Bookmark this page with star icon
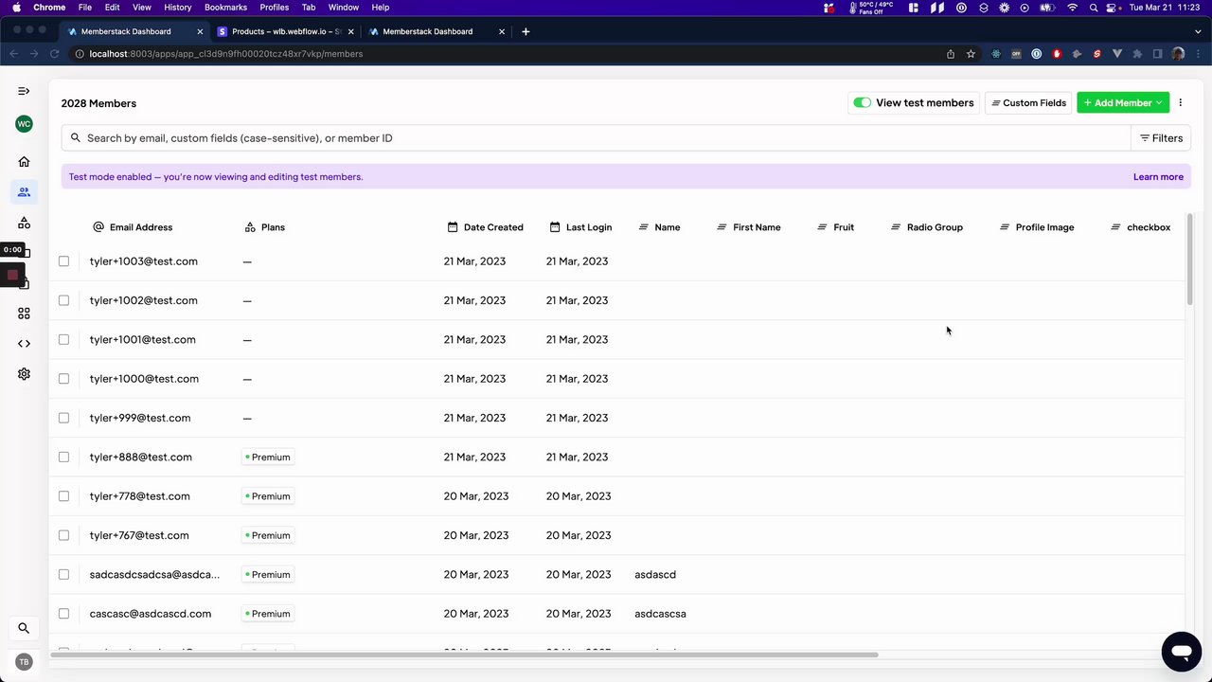1212x682 pixels. click(x=971, y=54)
